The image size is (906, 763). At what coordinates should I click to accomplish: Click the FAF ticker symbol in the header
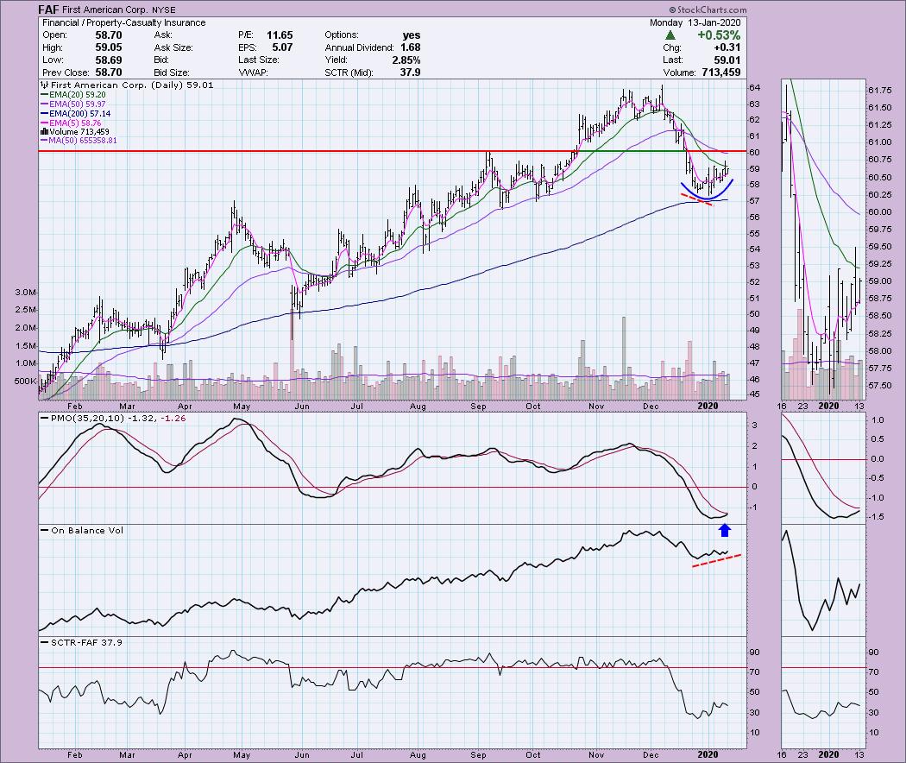pos(47,9)
